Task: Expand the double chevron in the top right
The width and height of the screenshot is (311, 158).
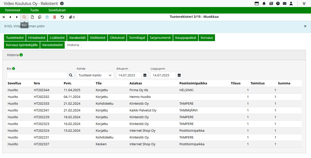Action: click(304, 4)
